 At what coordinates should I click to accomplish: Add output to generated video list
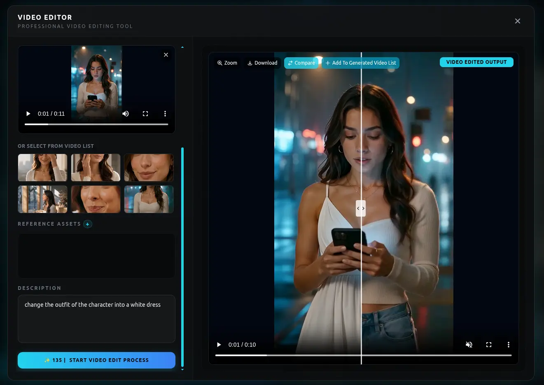pos(361,63)
